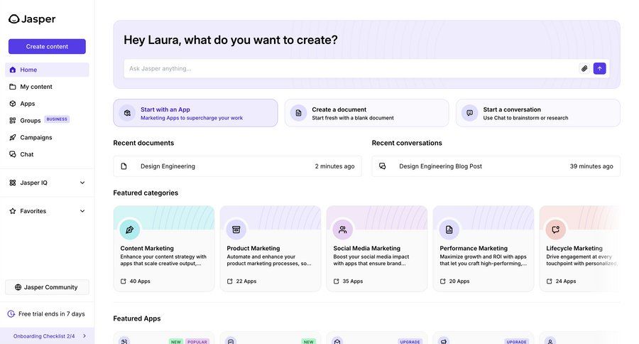Click the My content folder icon
639x344 pixels.
tap(13, 87)
